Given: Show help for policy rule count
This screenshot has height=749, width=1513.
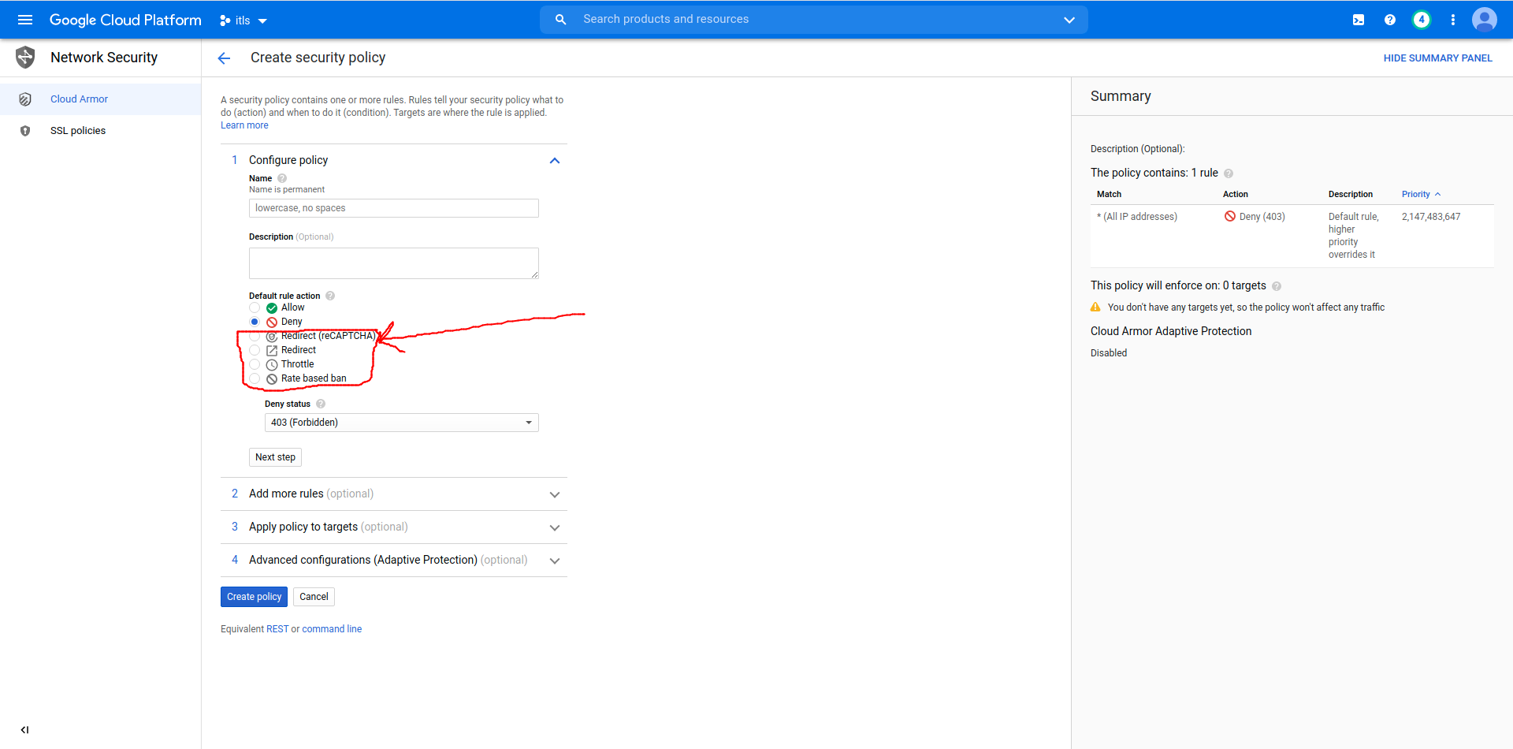Looking at the screenshot, I should [1229, 173].
